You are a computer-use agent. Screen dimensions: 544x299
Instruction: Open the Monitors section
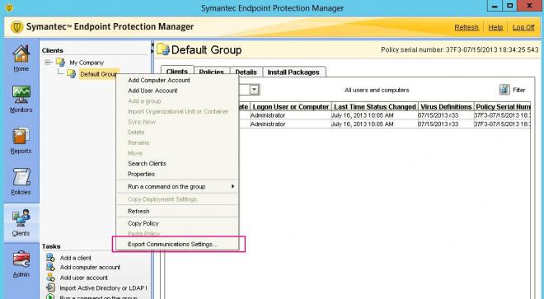click(21, 95)
